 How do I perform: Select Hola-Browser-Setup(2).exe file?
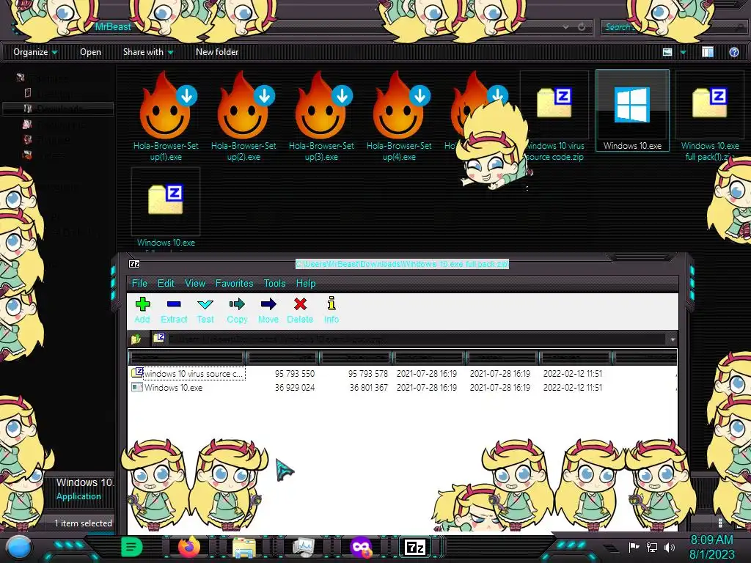[243, 117]
